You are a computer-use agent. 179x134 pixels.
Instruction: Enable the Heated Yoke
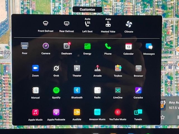point(108,24)
